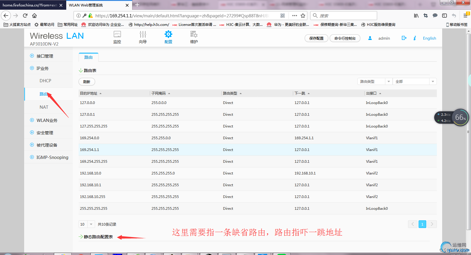Click the 保存配置 button
The image size is (471, 255).
click(316, 38)
